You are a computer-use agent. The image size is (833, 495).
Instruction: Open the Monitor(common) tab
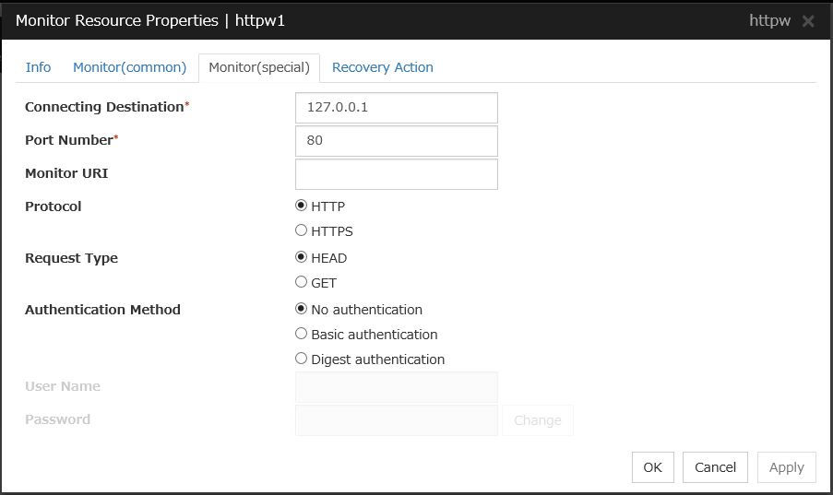pyautogui.click(x=129, y=67)
